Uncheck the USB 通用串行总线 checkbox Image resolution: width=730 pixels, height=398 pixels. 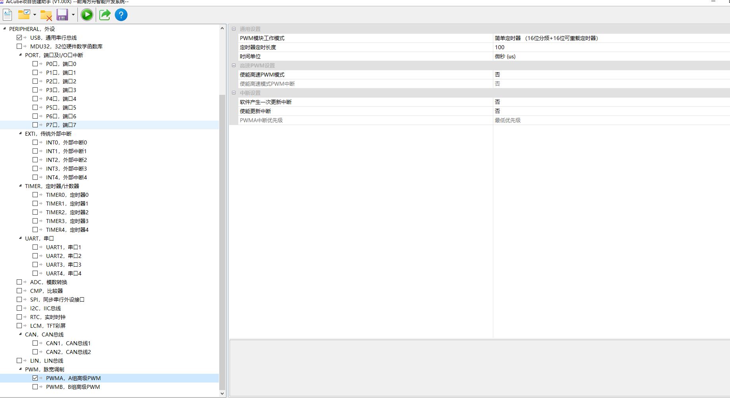point(19,38)
